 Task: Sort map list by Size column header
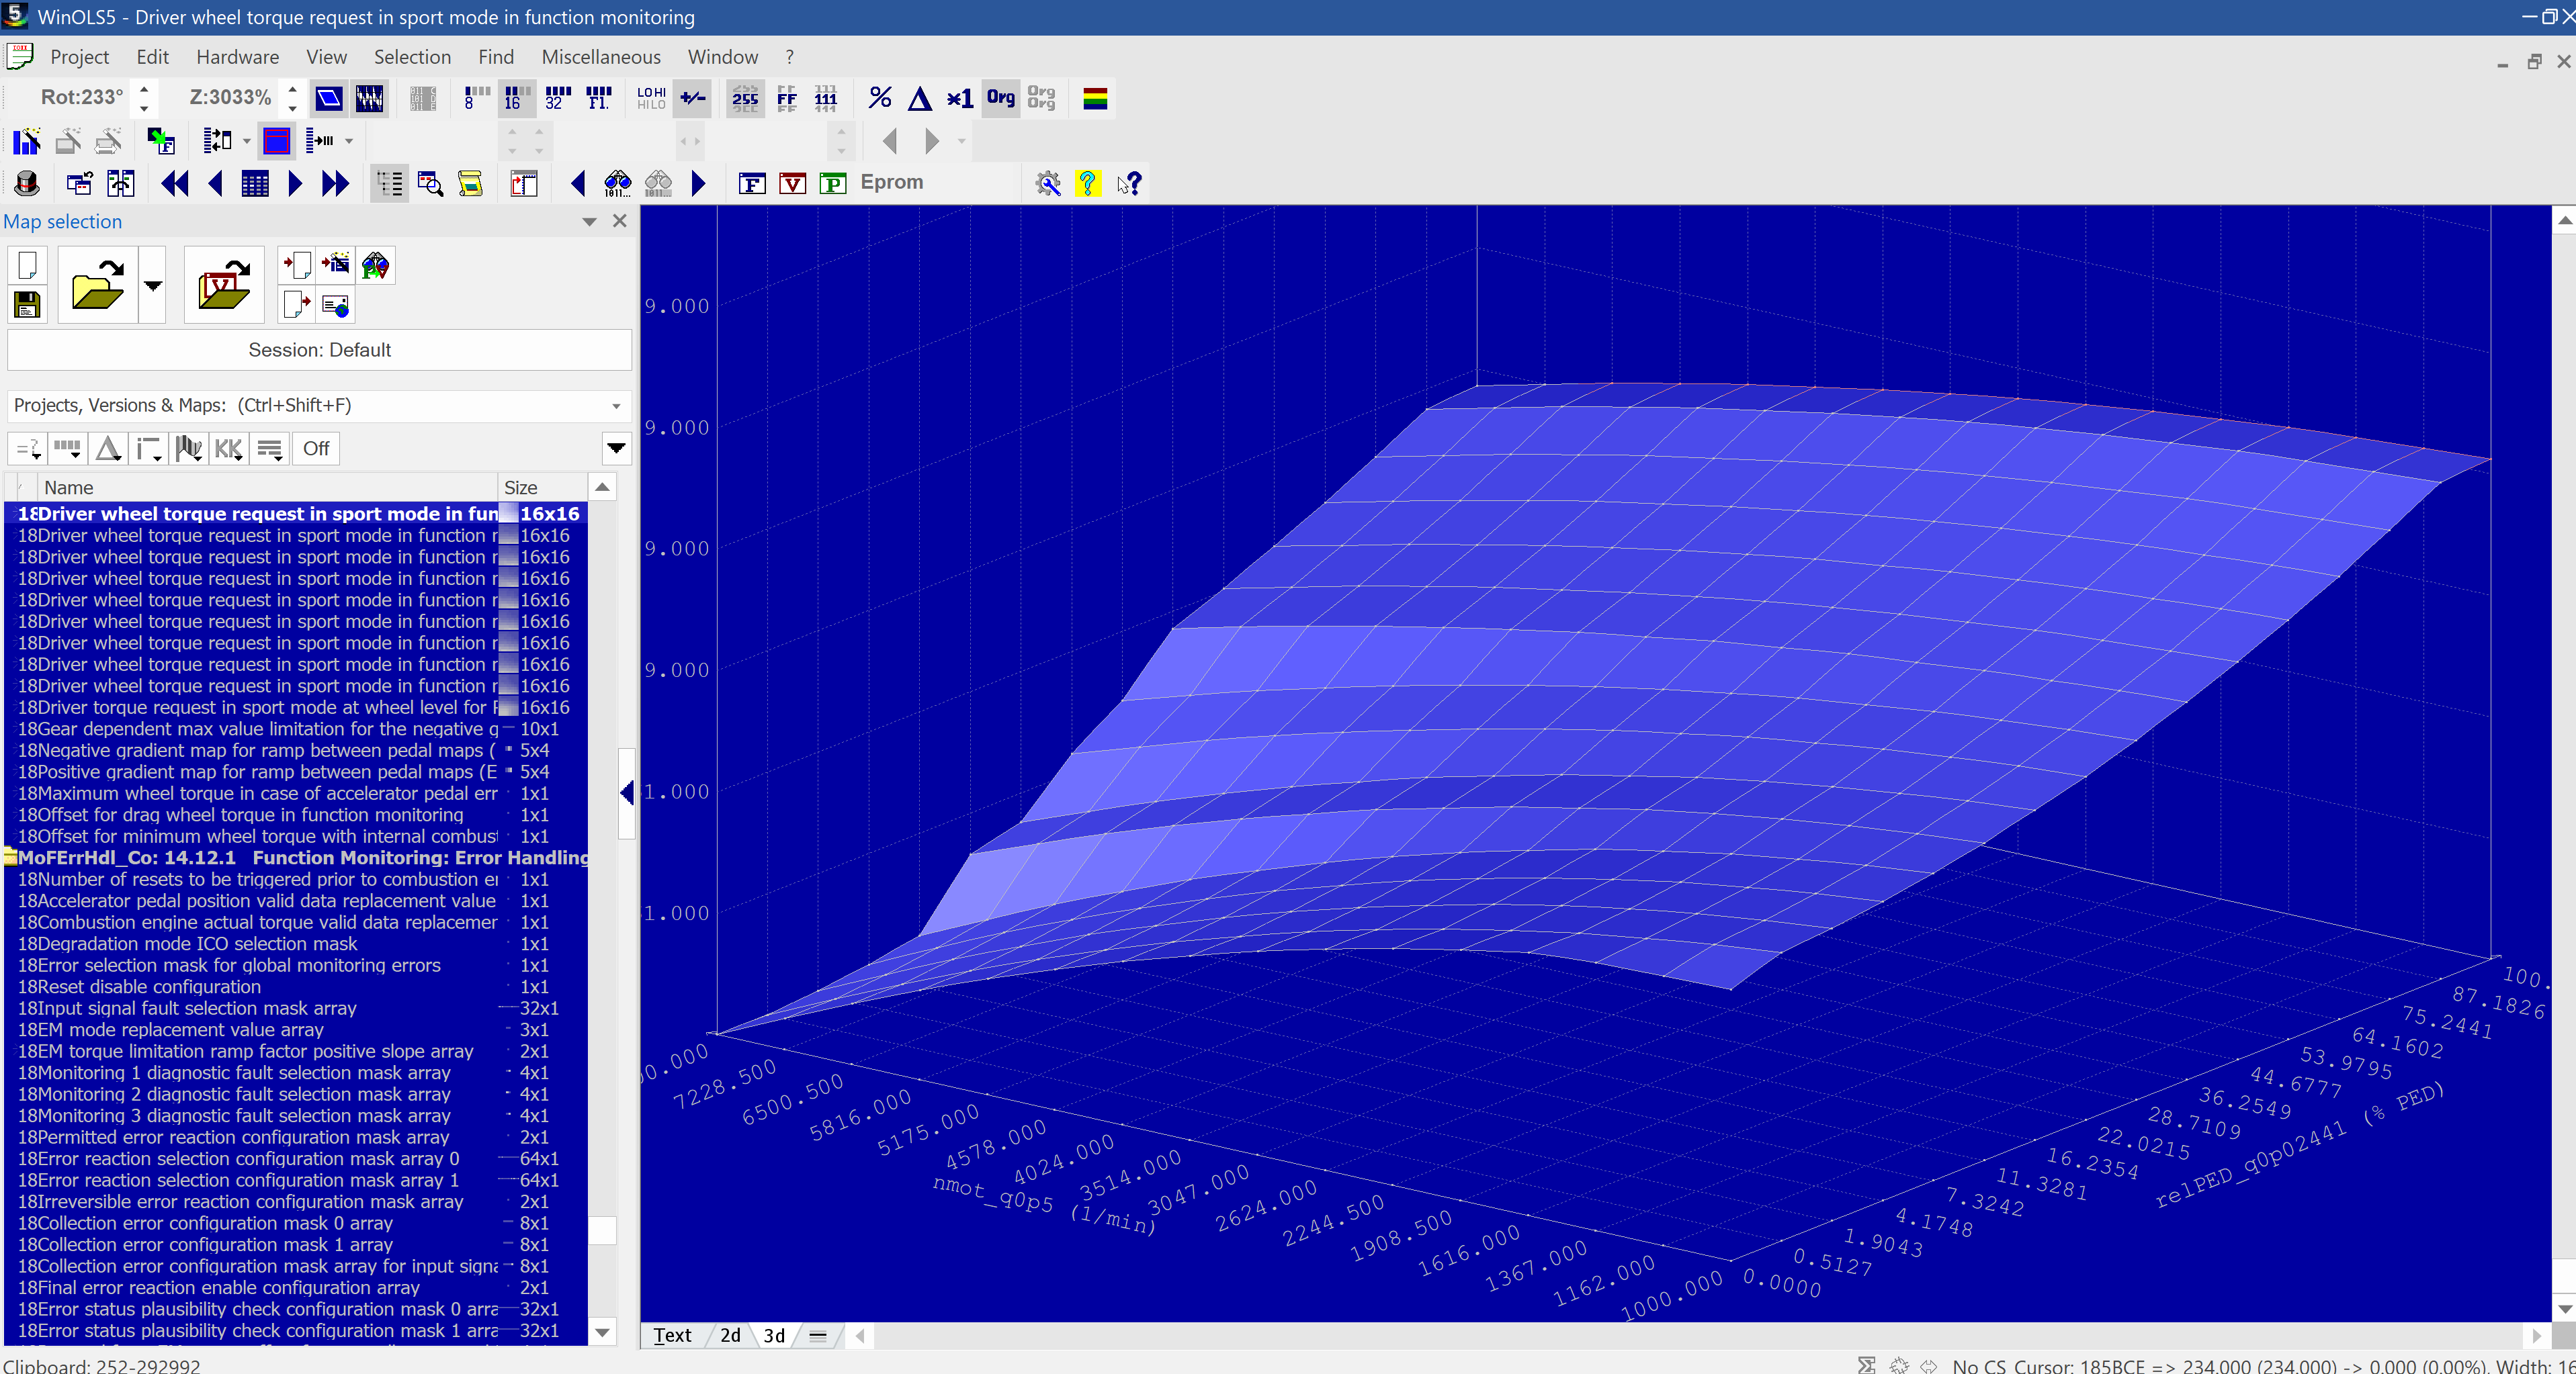point(543,488)
